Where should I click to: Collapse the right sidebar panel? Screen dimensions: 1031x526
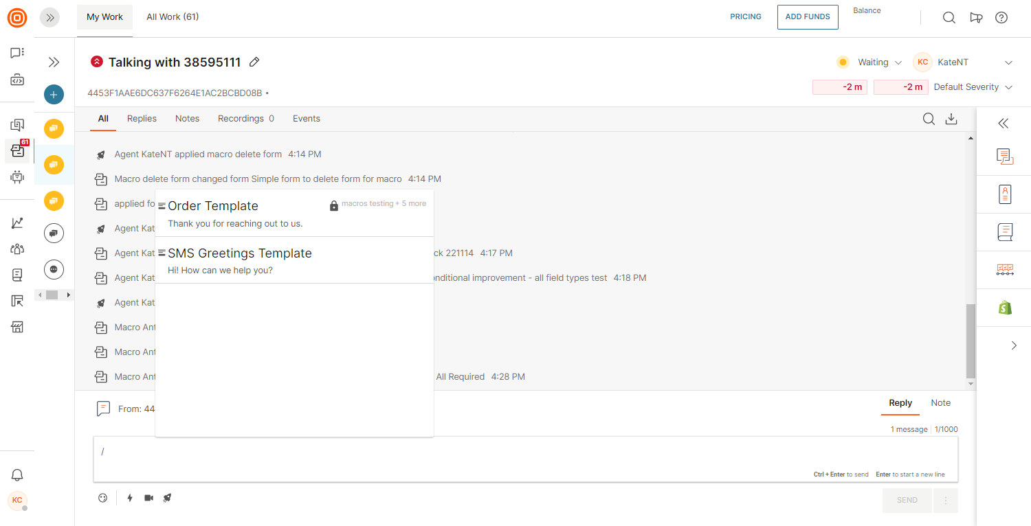pyautogui.click(x=1004, y=124)
